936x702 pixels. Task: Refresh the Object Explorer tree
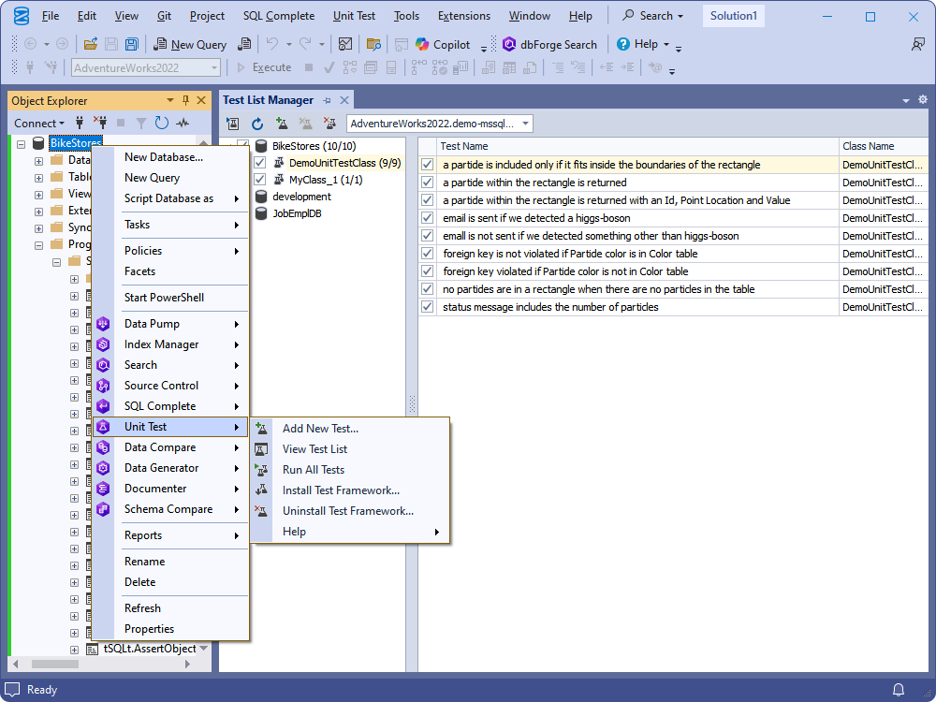point(161,123)
